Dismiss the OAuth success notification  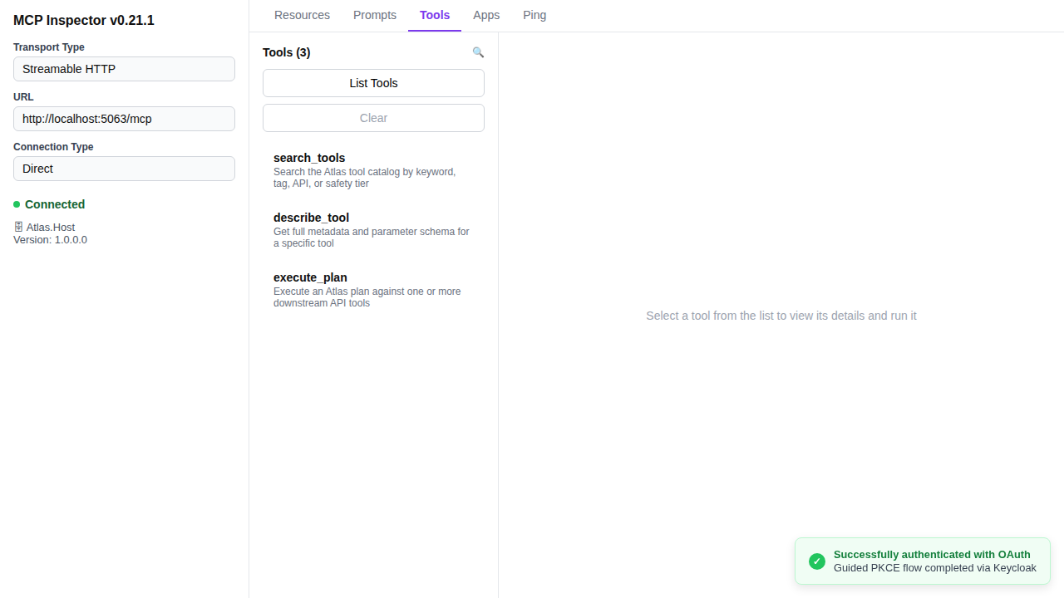922,561
